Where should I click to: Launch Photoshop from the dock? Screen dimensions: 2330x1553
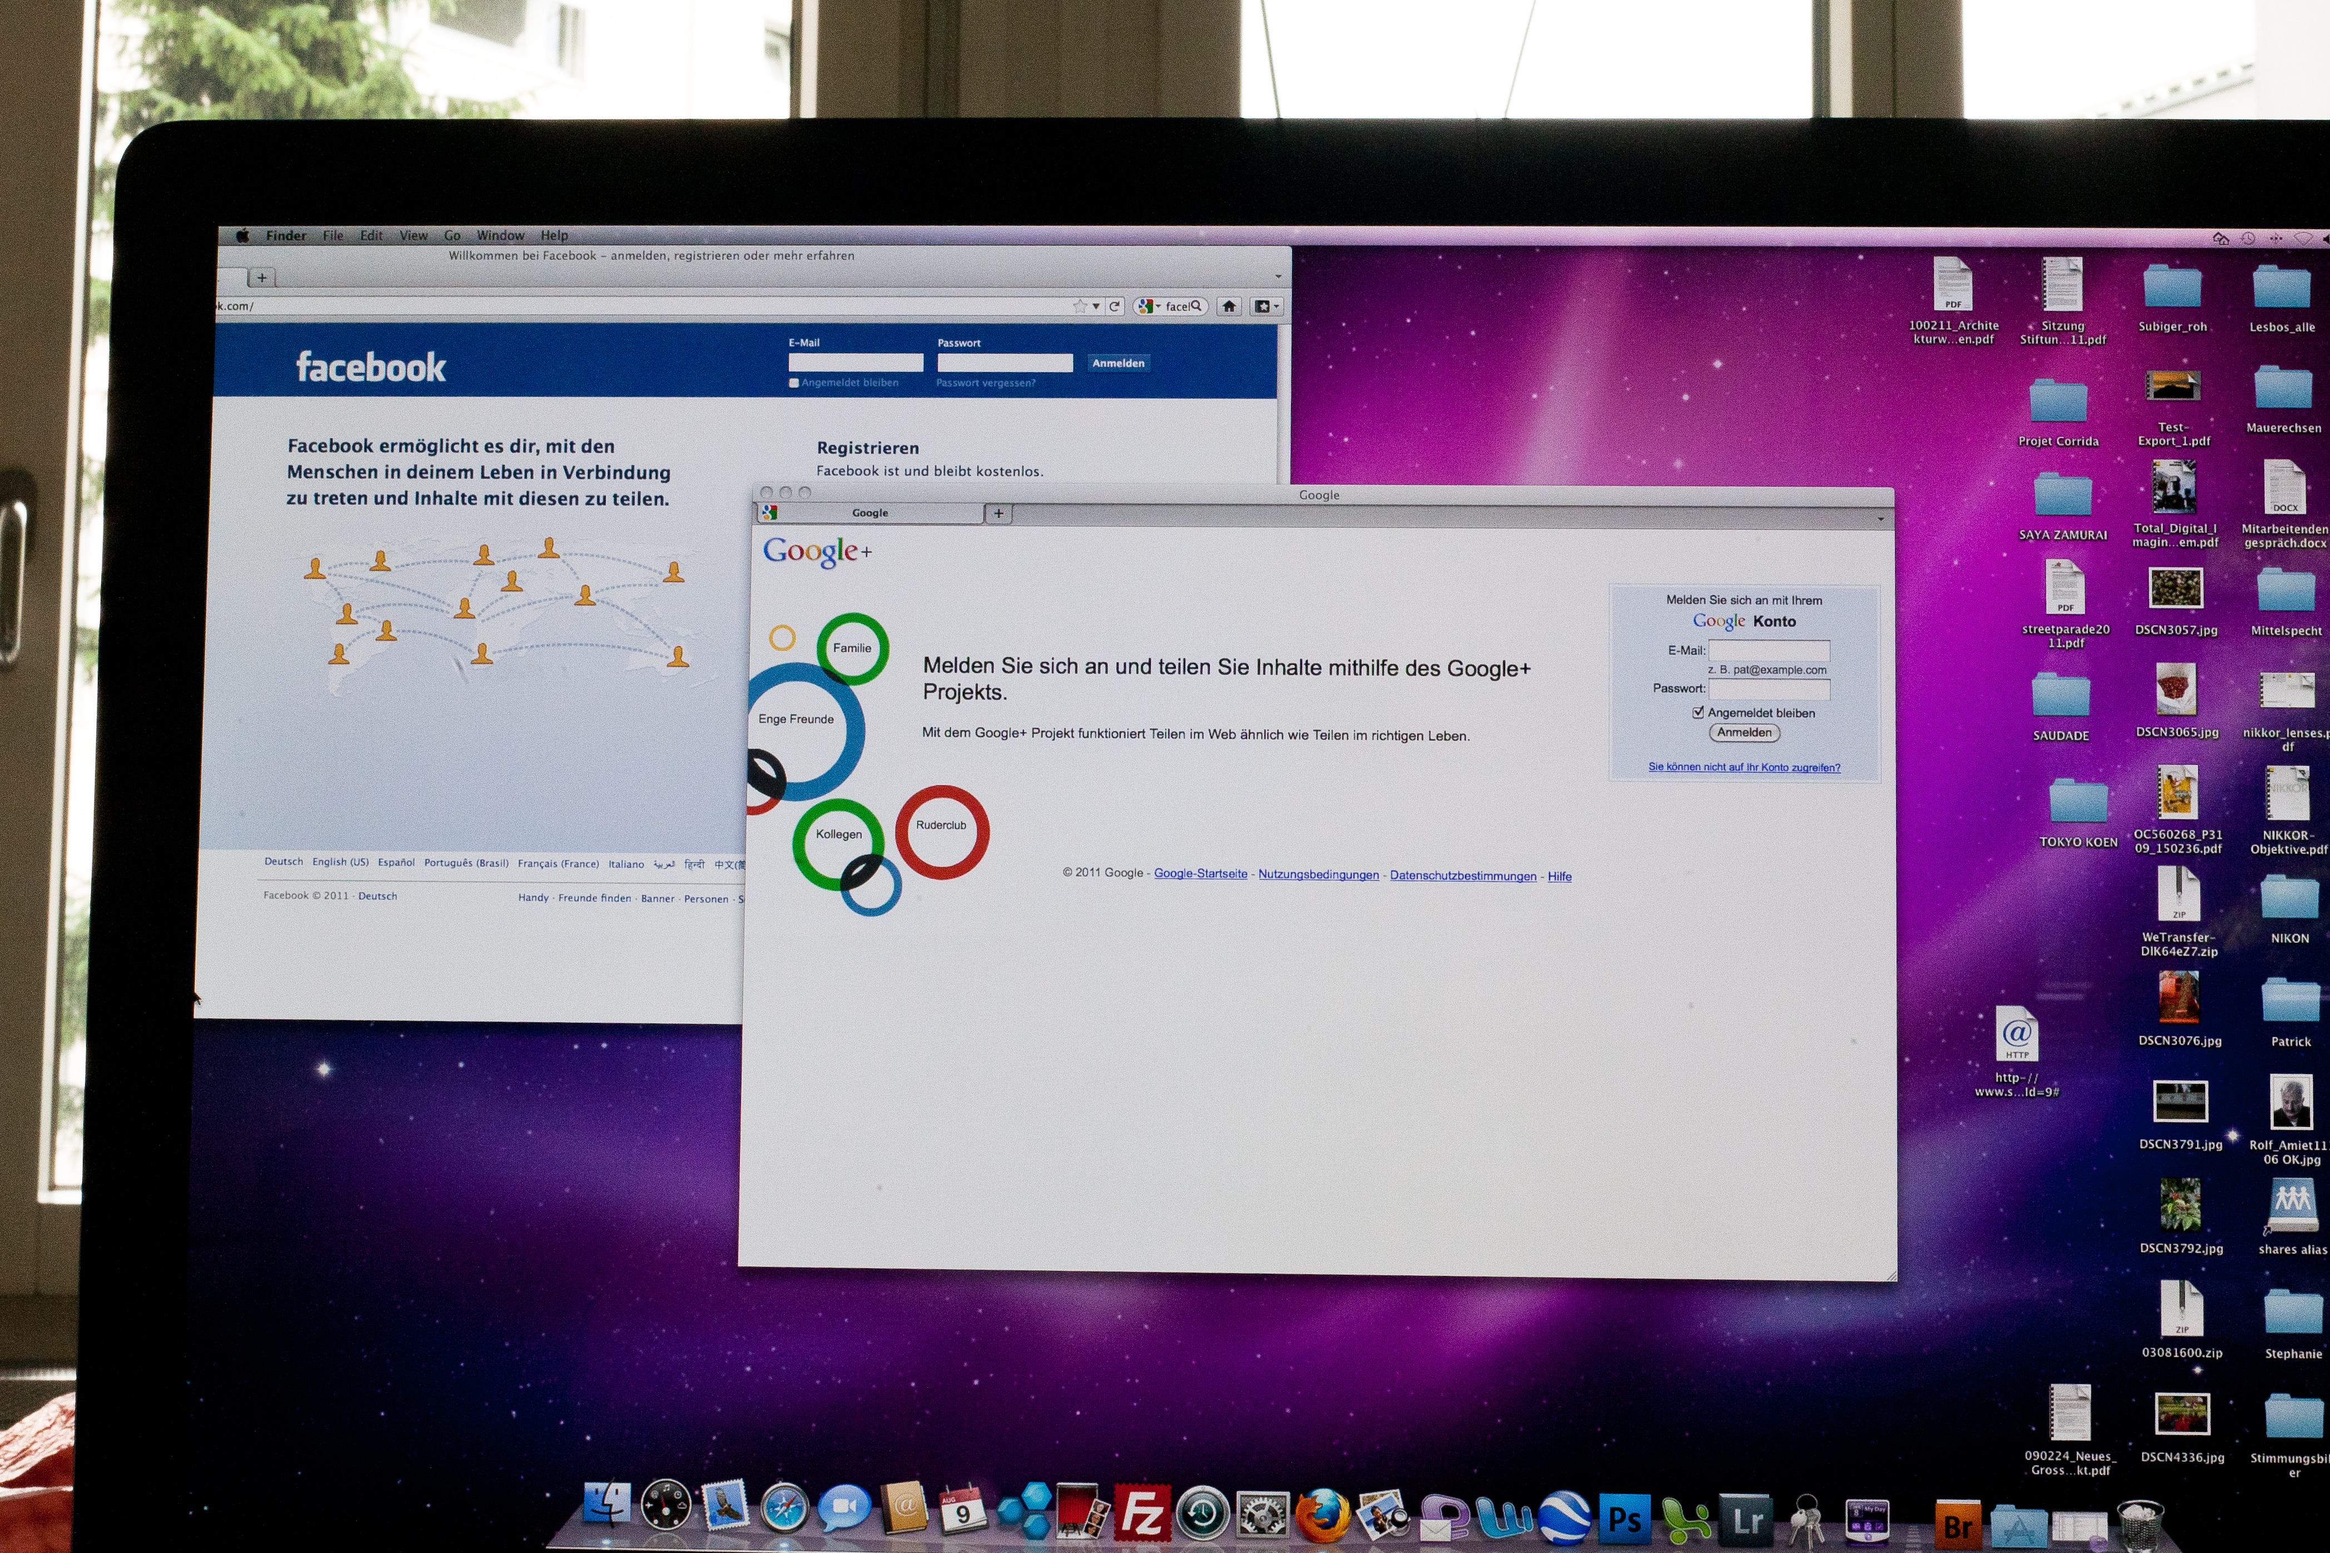[1625, 1519]
